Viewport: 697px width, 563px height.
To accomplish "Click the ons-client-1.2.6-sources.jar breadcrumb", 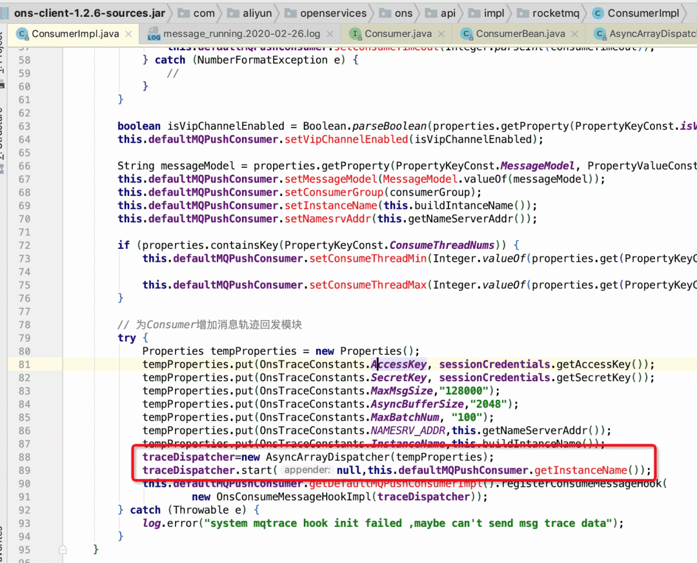I will pyautogui.click(x=89, y=14).
